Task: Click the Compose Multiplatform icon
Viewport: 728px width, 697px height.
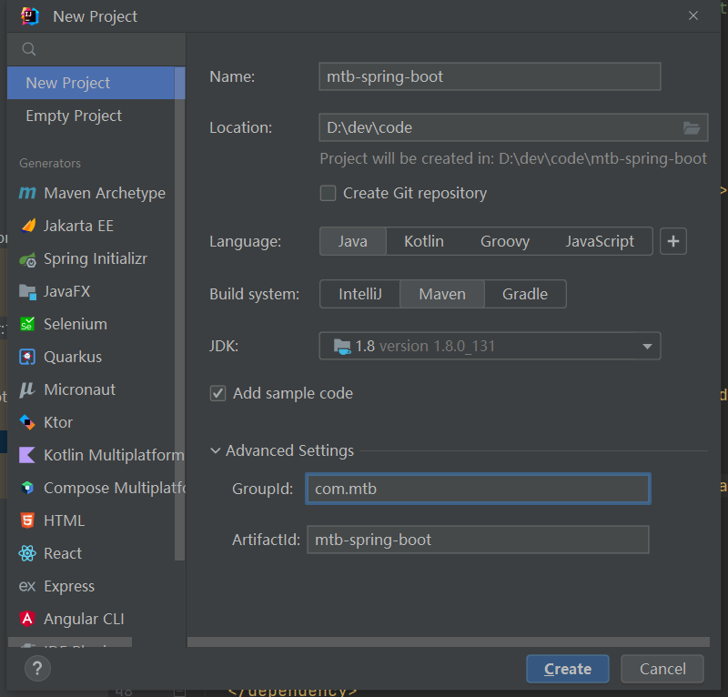Action: click(27, 488)
